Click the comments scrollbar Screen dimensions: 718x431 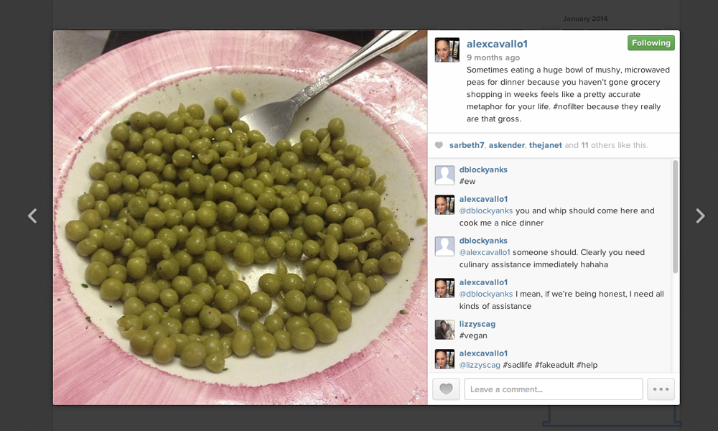click(675, 217)
